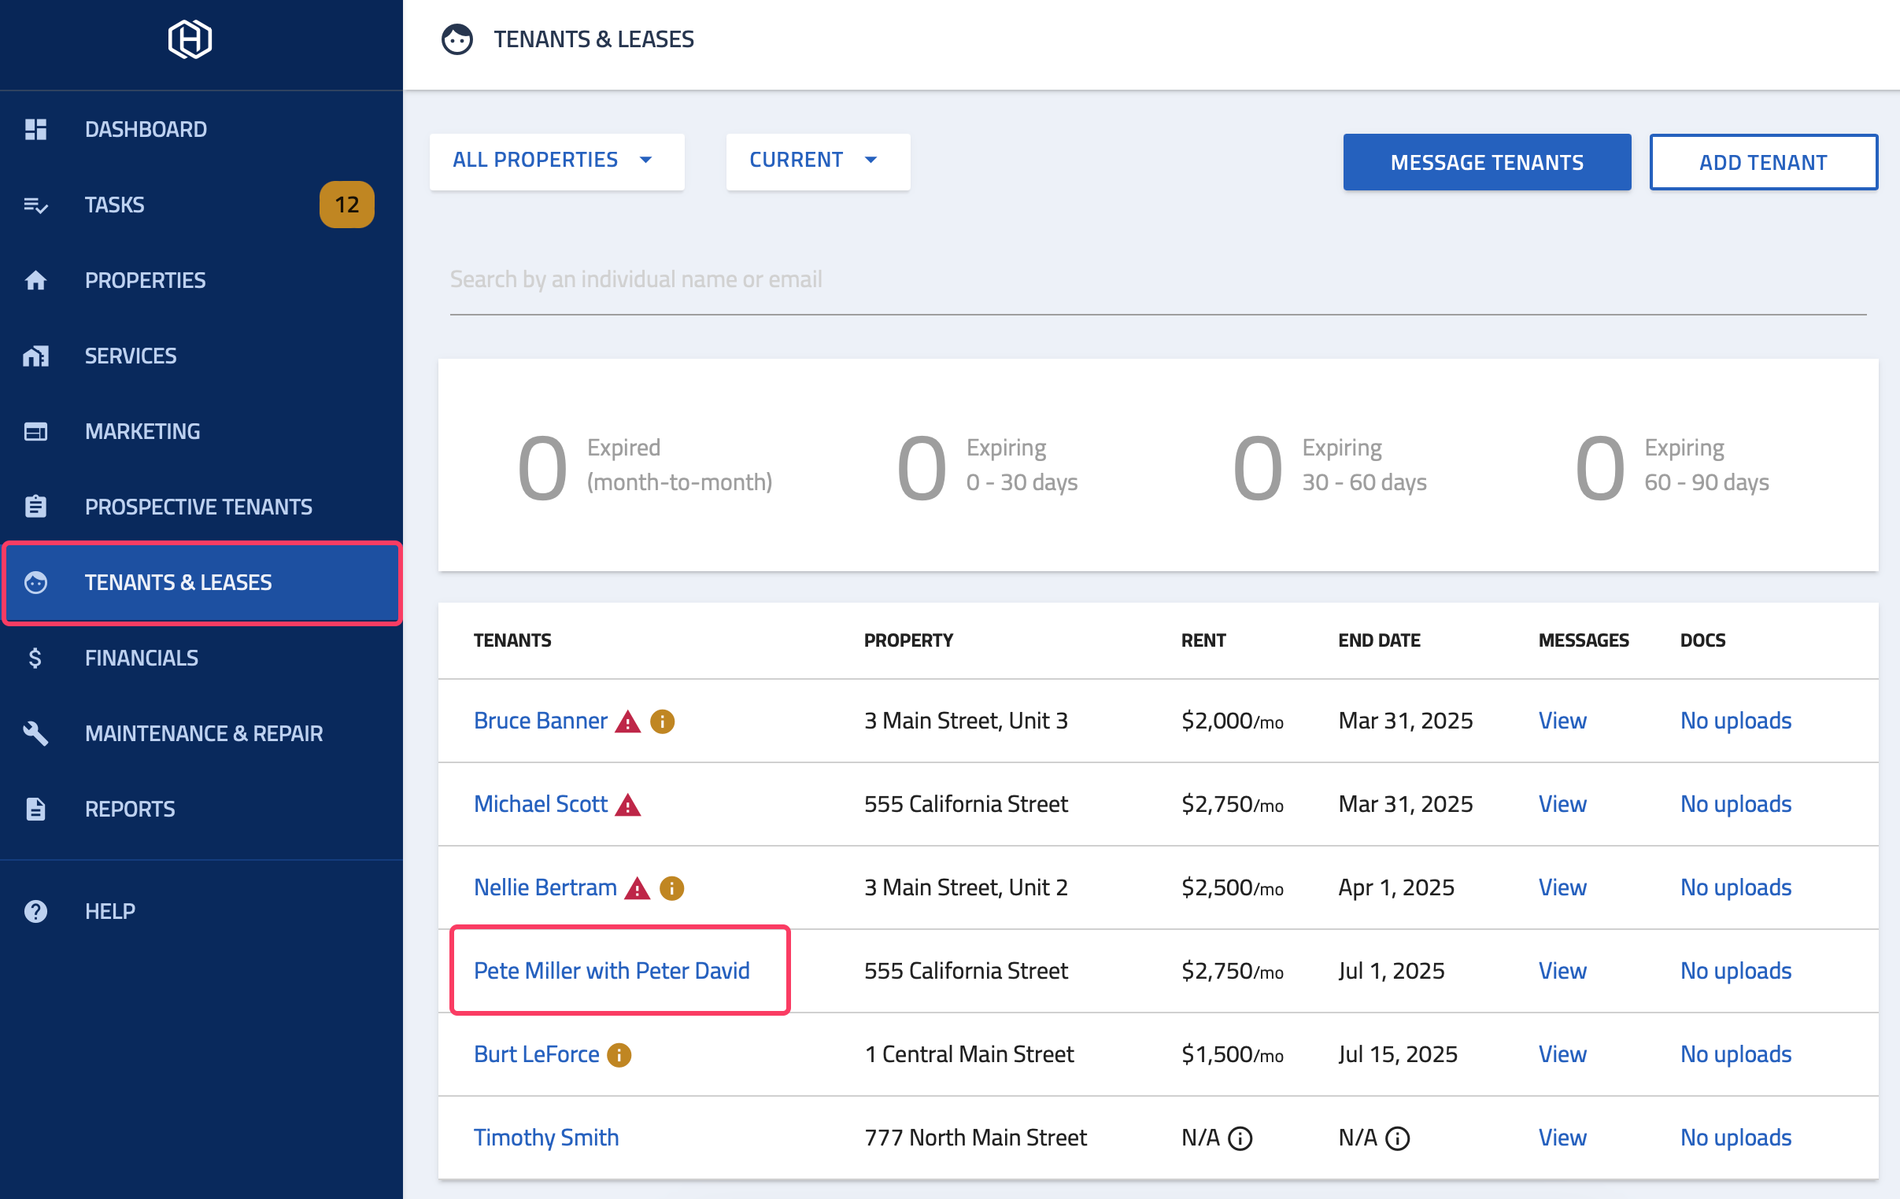This screenshot has width=1900, height=1199.
Task: Click the hexagon H logo in sidebar
Action: [190, 39]
